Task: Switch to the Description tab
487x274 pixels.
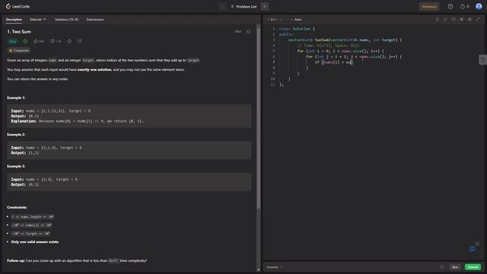Action: point(14,19)
